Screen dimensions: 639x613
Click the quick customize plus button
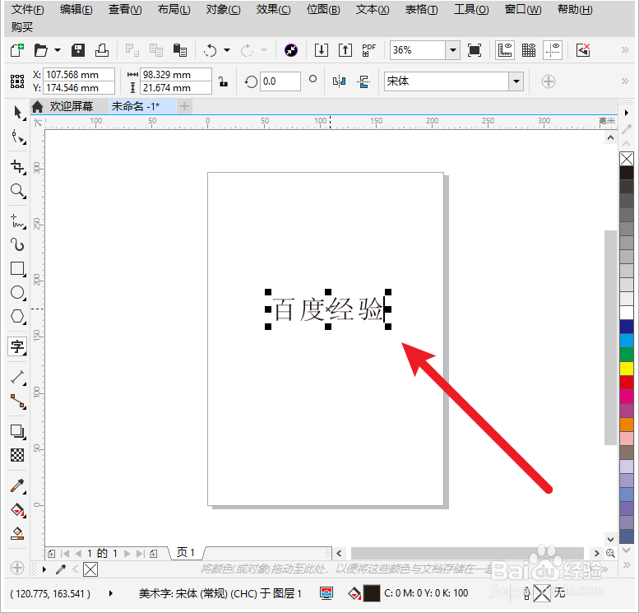(548, 81)
